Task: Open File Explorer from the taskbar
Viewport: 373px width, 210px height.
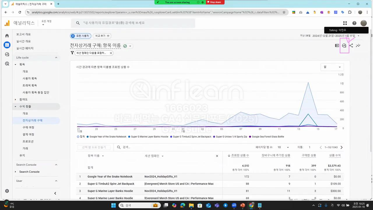Action: (x=191, y=205)
